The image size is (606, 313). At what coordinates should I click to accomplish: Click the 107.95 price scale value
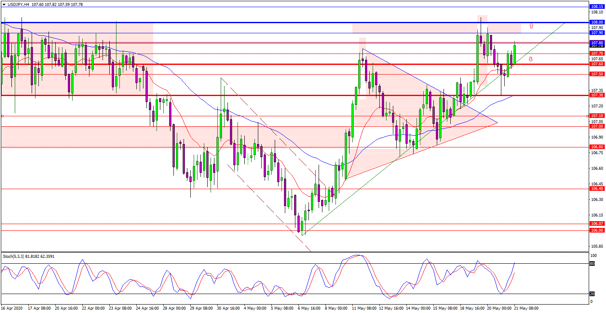(x=597, y=27)
